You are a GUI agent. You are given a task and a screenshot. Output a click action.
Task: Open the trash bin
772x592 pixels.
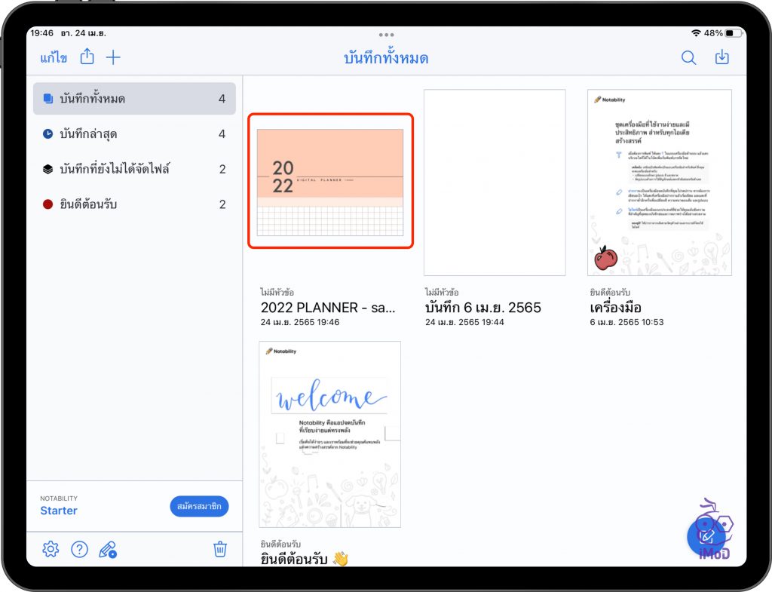point(219,549)
